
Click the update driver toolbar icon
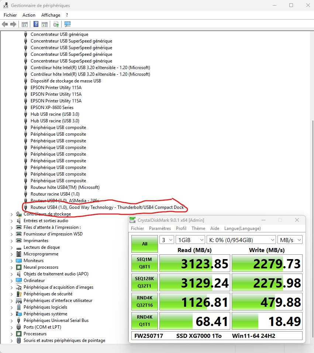tap(56, 24)
